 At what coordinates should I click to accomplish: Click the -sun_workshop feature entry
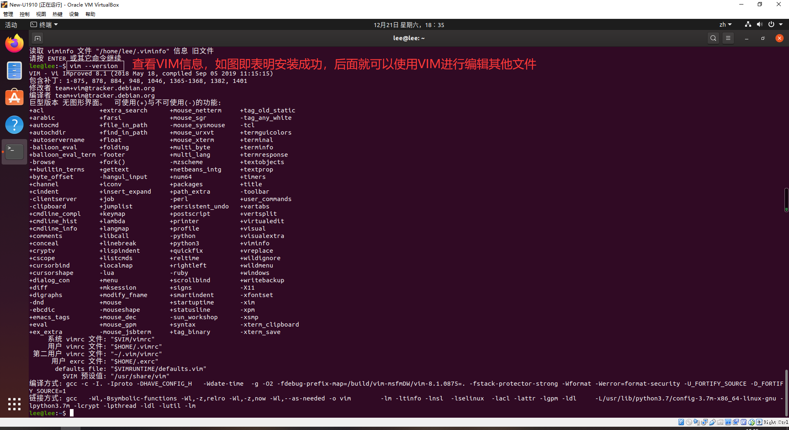[x=194, y=317]
